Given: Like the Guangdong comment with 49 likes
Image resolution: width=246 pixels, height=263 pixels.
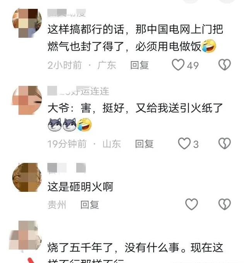Looking at the screenshot, I should [178, 65].
